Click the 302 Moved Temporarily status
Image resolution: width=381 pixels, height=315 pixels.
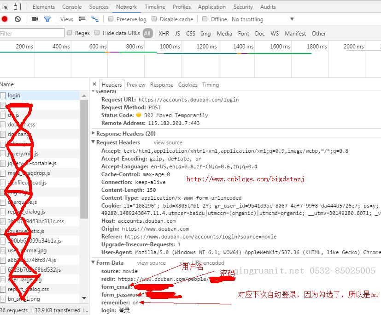click(176, 115)
